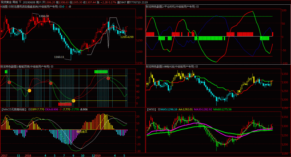
Task: Click green signal band atop 智能顶底 in 2019
Action: (101, 72)
